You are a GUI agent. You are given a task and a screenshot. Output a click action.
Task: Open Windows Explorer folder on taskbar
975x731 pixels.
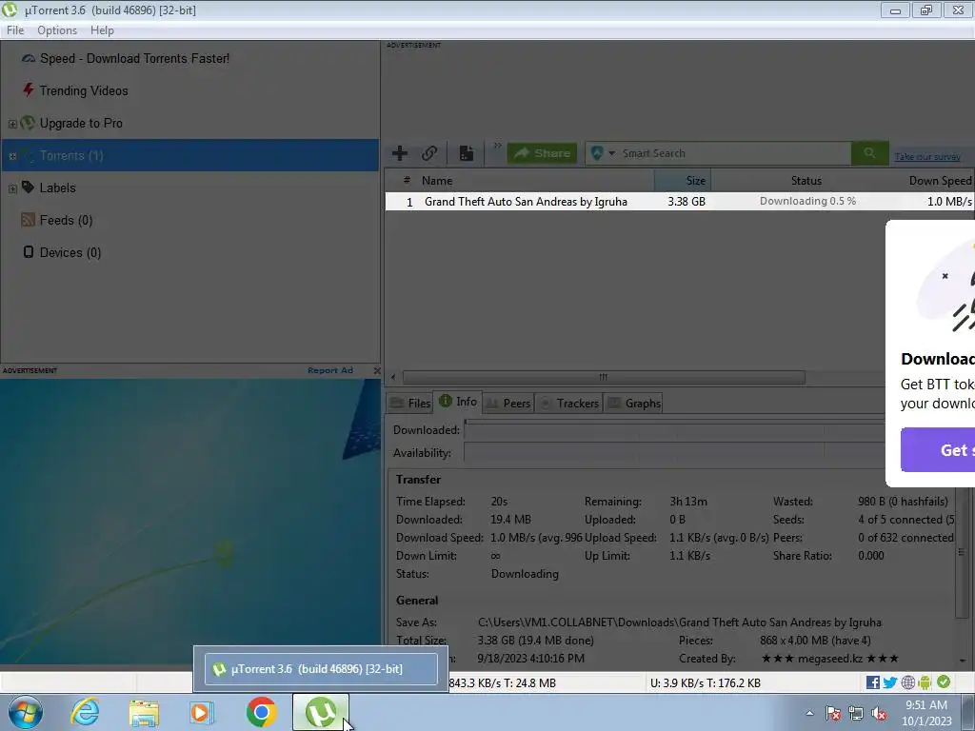point(144,713)
